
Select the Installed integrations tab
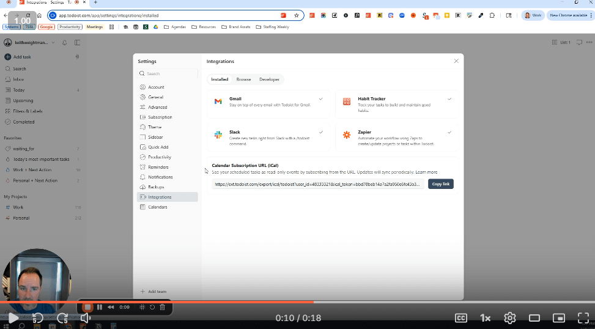coord(220,79)
